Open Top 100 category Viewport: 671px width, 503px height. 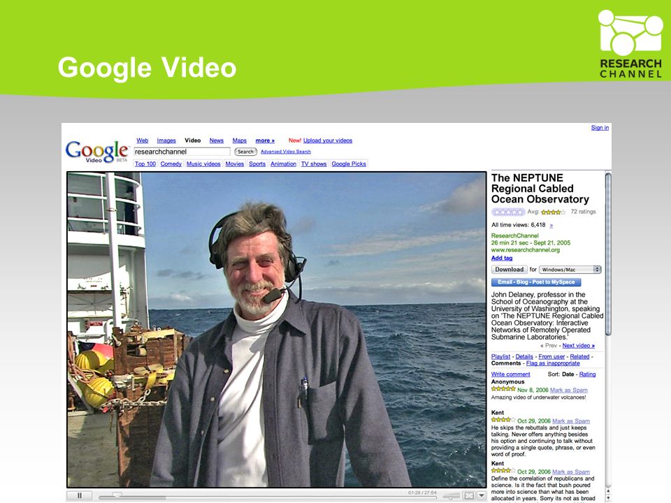click(145, 163)
